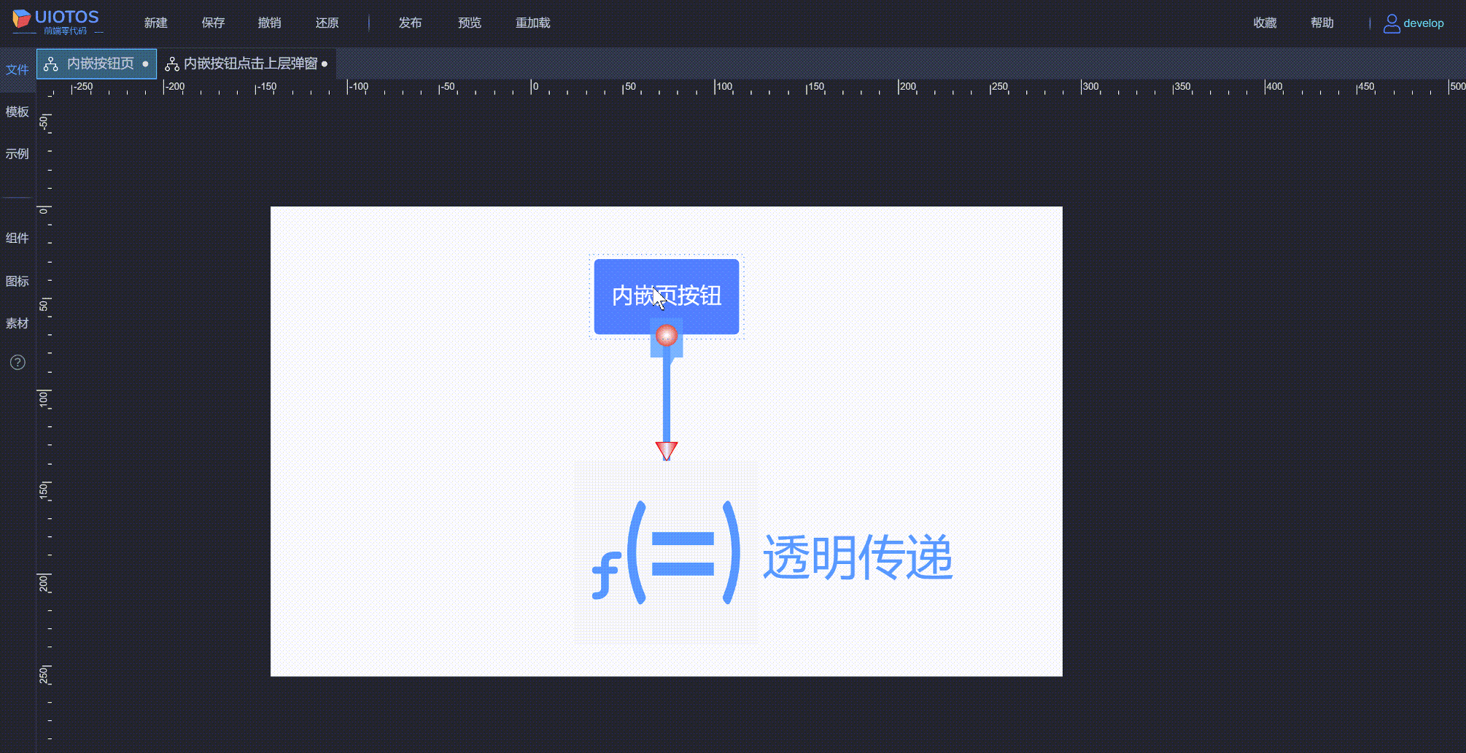This screenshot has width=1466, height=753.
Task: Open the 图标 panel in left sidebar
Action: pos(17,281)
